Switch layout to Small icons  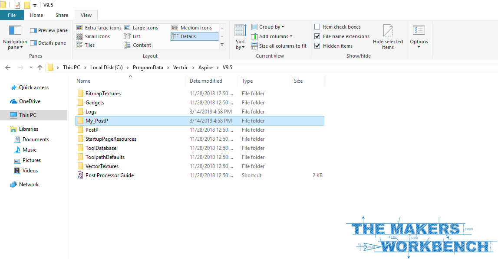click(93, 36)
